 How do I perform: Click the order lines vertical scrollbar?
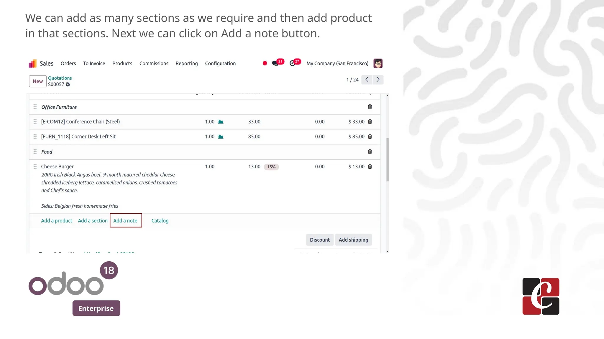click(x=388, y=159)
